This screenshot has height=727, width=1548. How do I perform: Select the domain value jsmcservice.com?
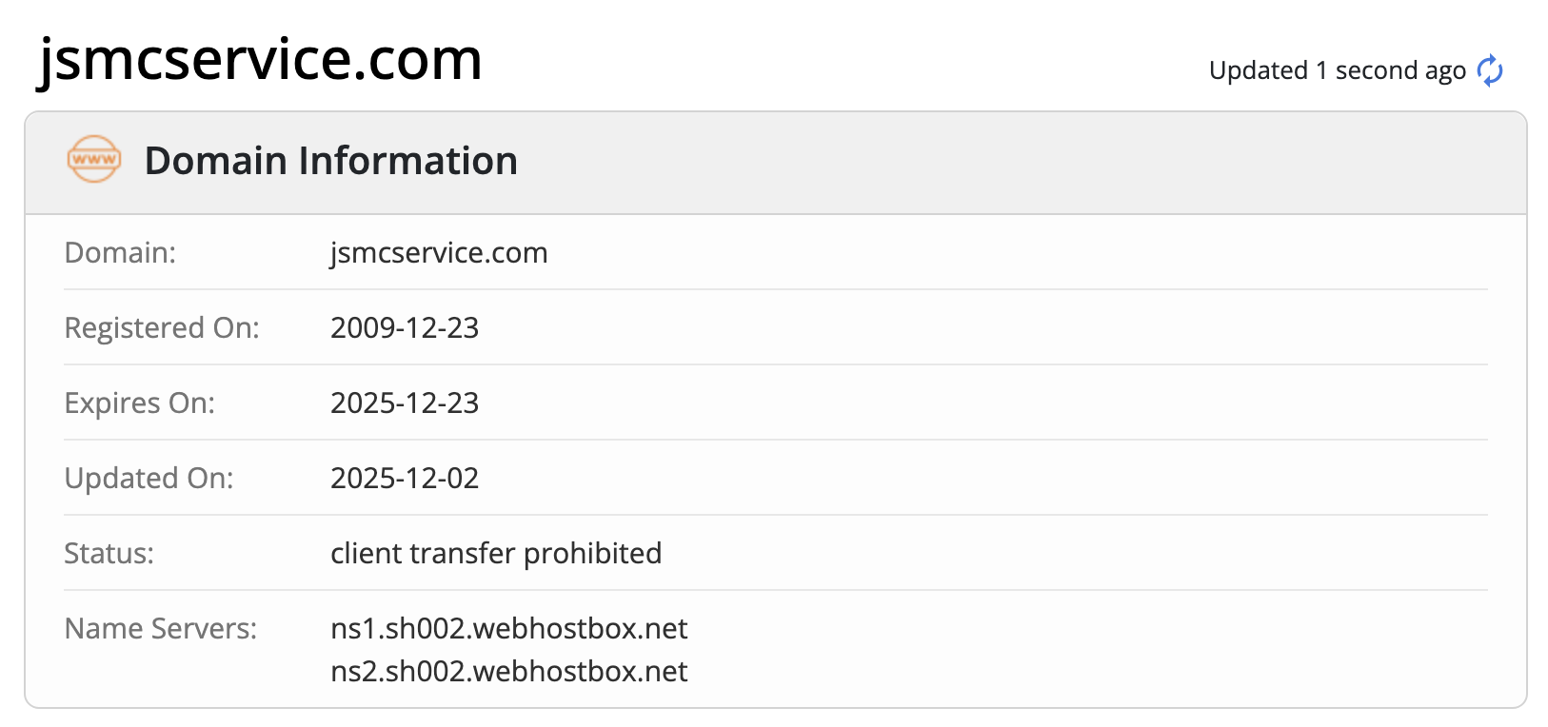(x=438, y=253)
